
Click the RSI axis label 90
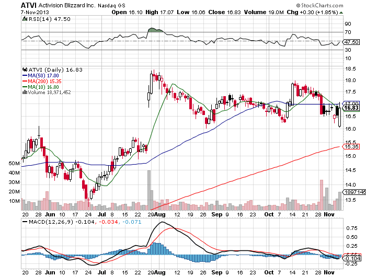pos(348,24)
